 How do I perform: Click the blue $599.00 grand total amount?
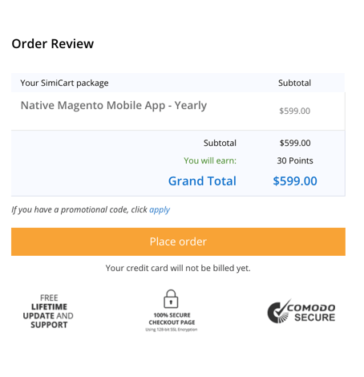tap(295, 181)
